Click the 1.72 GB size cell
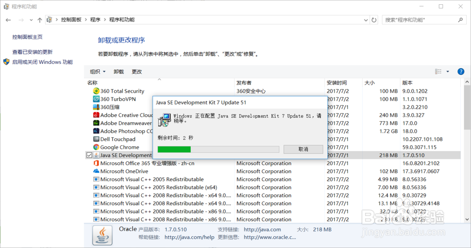The width and height of the screenshot is (471, 248). click(x=389, y=131)
